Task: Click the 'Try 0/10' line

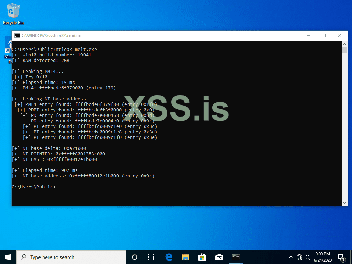Action: (31, 77)
